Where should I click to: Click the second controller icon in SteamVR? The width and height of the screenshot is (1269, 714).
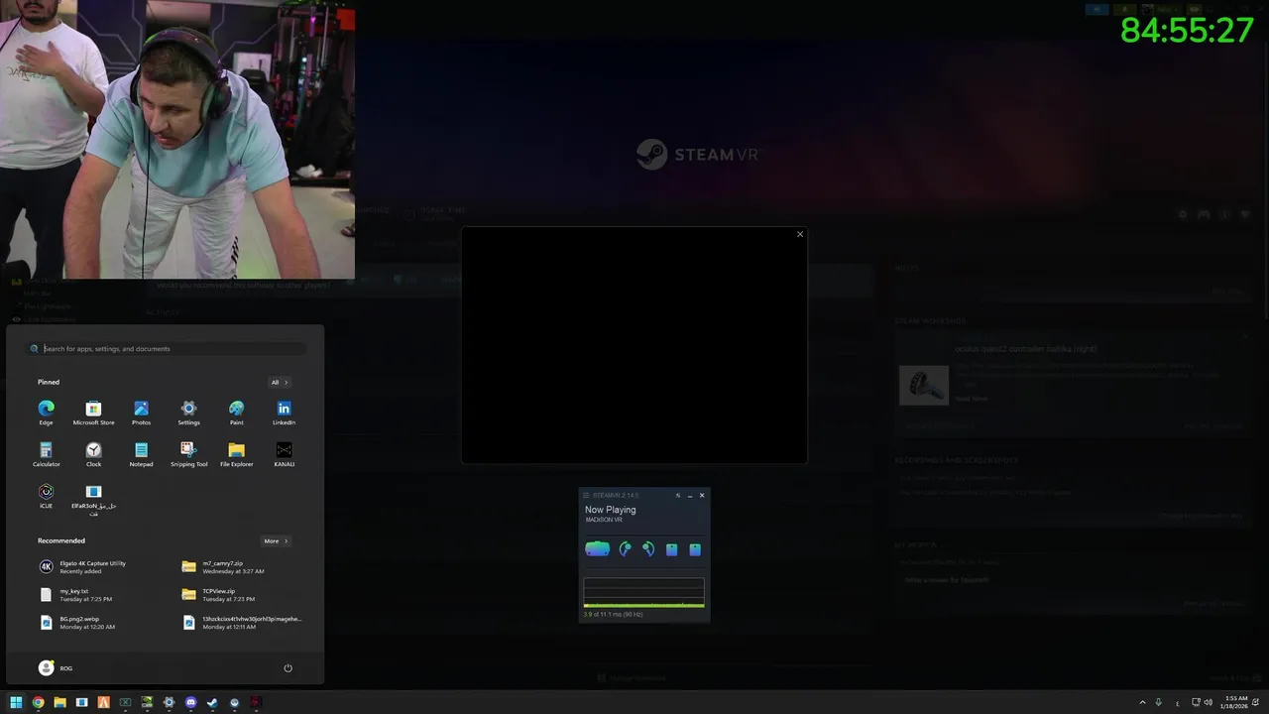click(x=647, y=548)
